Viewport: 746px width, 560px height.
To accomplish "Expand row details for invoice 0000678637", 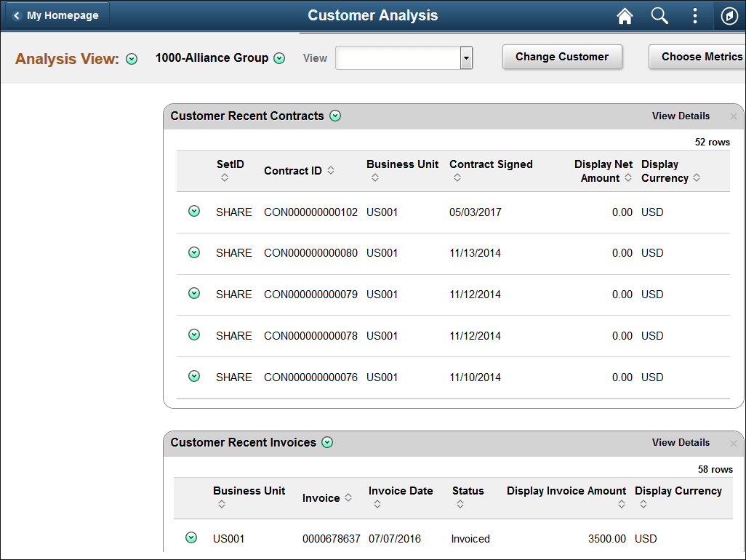I will [x=191, y=537].
